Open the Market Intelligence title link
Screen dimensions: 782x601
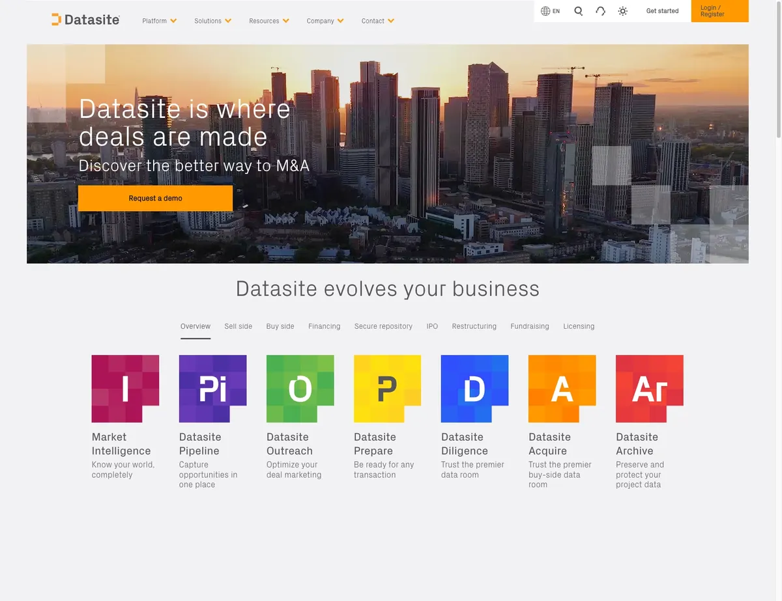pyautogui.click(x=121, y=444)
